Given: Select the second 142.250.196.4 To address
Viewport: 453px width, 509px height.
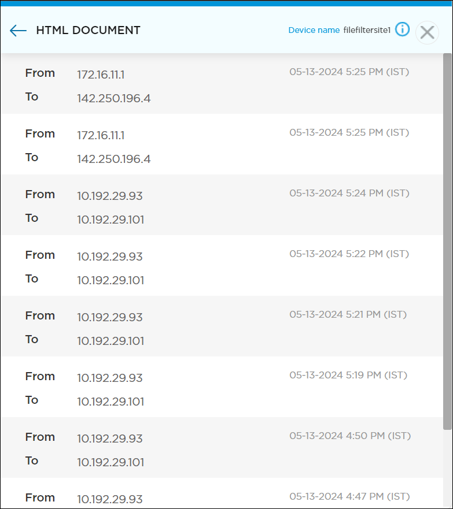Looking at the screenshot, I should [113, 159].
